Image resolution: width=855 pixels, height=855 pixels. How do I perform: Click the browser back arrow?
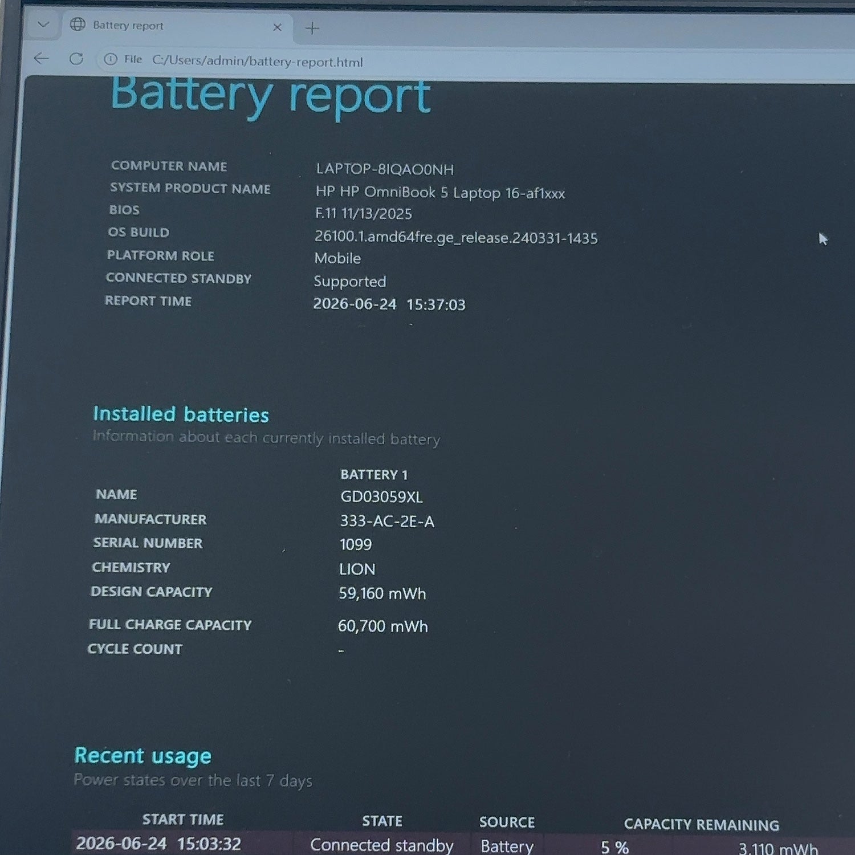tap(41, 58)
